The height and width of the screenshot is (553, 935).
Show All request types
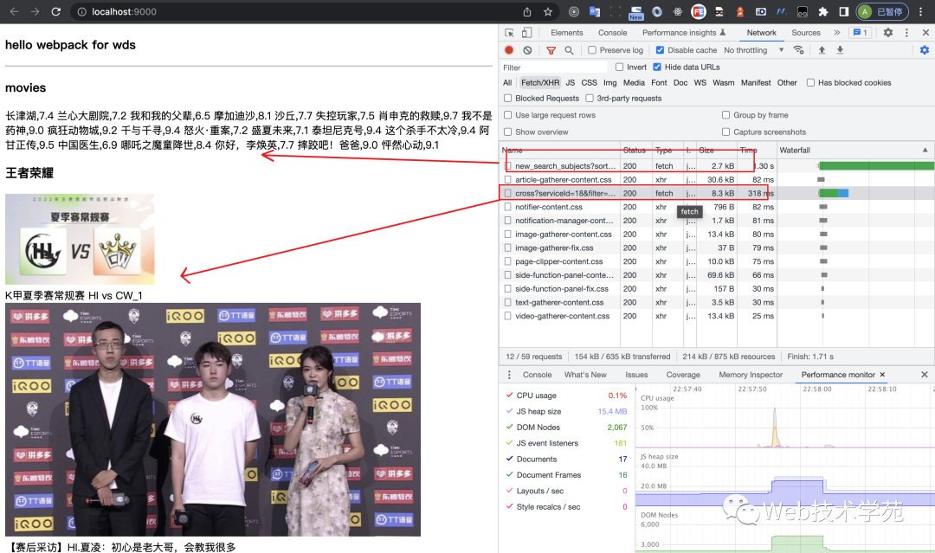(x=506, y=83)
